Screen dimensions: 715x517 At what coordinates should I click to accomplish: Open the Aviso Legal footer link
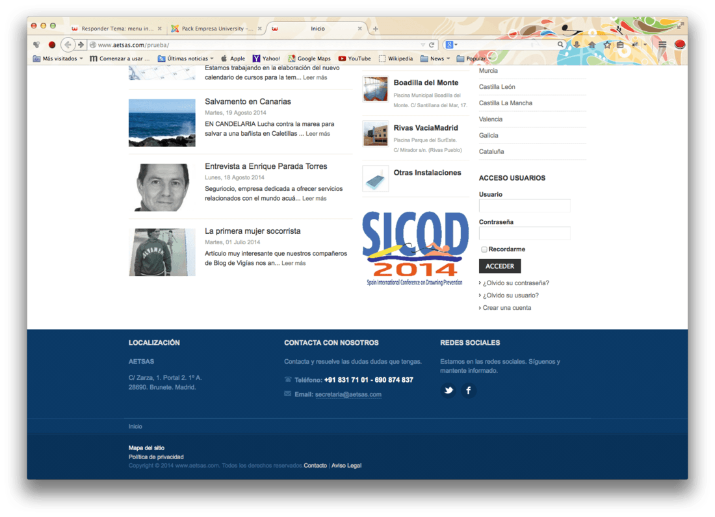[346, 466]
